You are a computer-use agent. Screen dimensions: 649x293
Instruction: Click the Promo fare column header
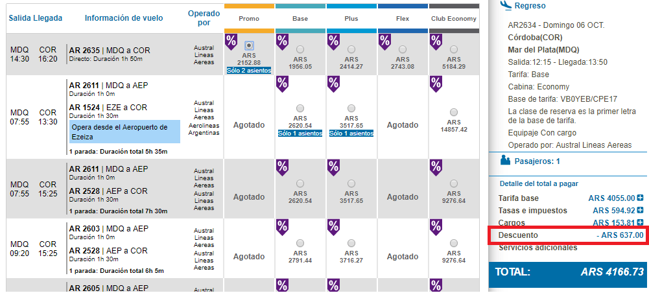tap(249, 19)
